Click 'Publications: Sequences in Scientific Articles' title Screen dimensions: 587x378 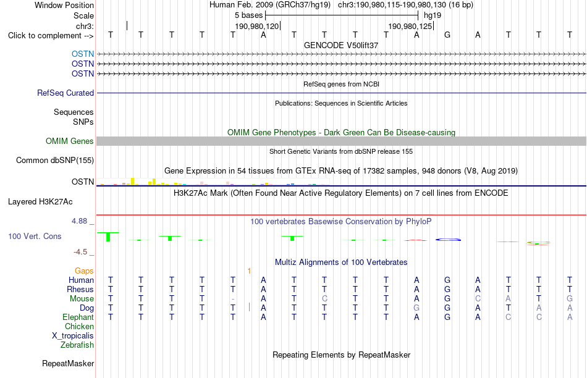(x=341, y=103)
